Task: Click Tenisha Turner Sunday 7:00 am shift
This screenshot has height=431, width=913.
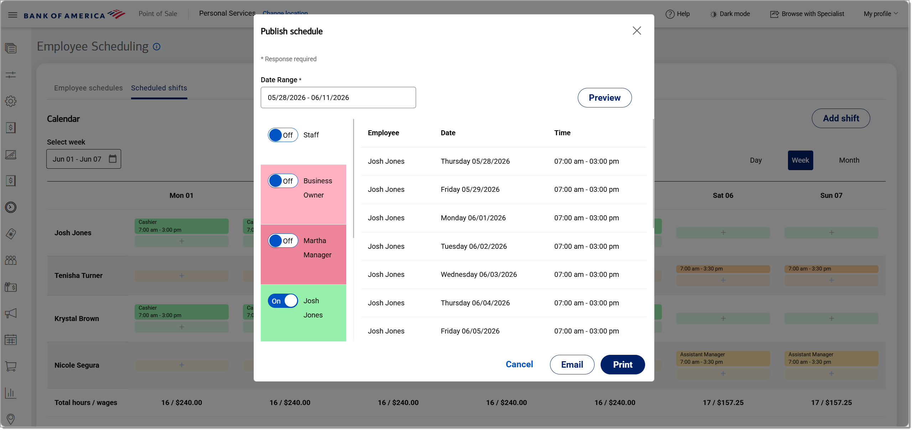Action: point(831,269)
